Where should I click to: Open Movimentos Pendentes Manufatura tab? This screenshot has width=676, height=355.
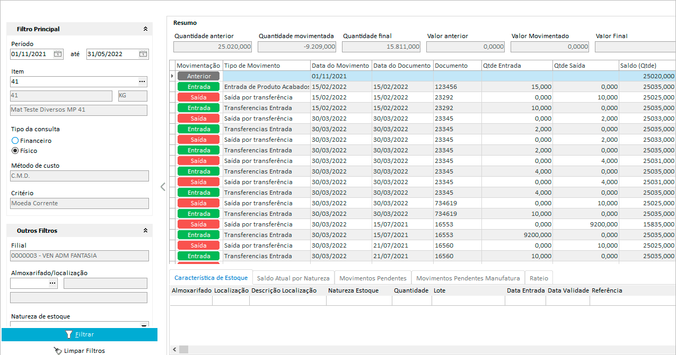[x=468, y=278]
